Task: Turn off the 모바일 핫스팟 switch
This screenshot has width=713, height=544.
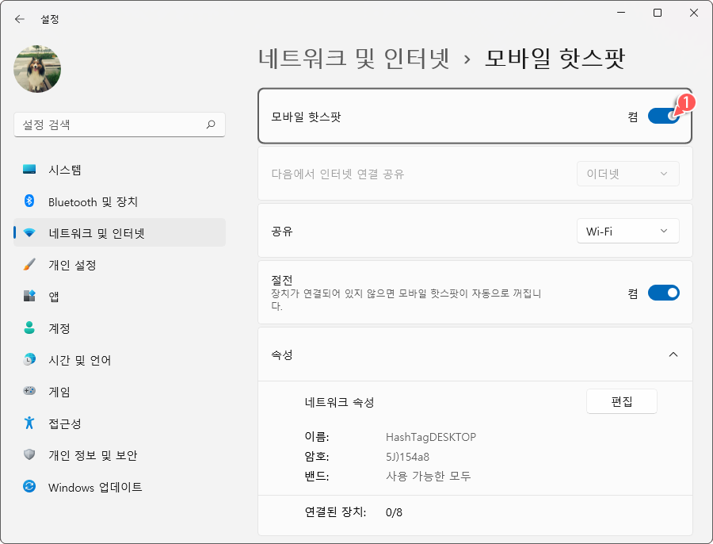Action: click(664, 116)
